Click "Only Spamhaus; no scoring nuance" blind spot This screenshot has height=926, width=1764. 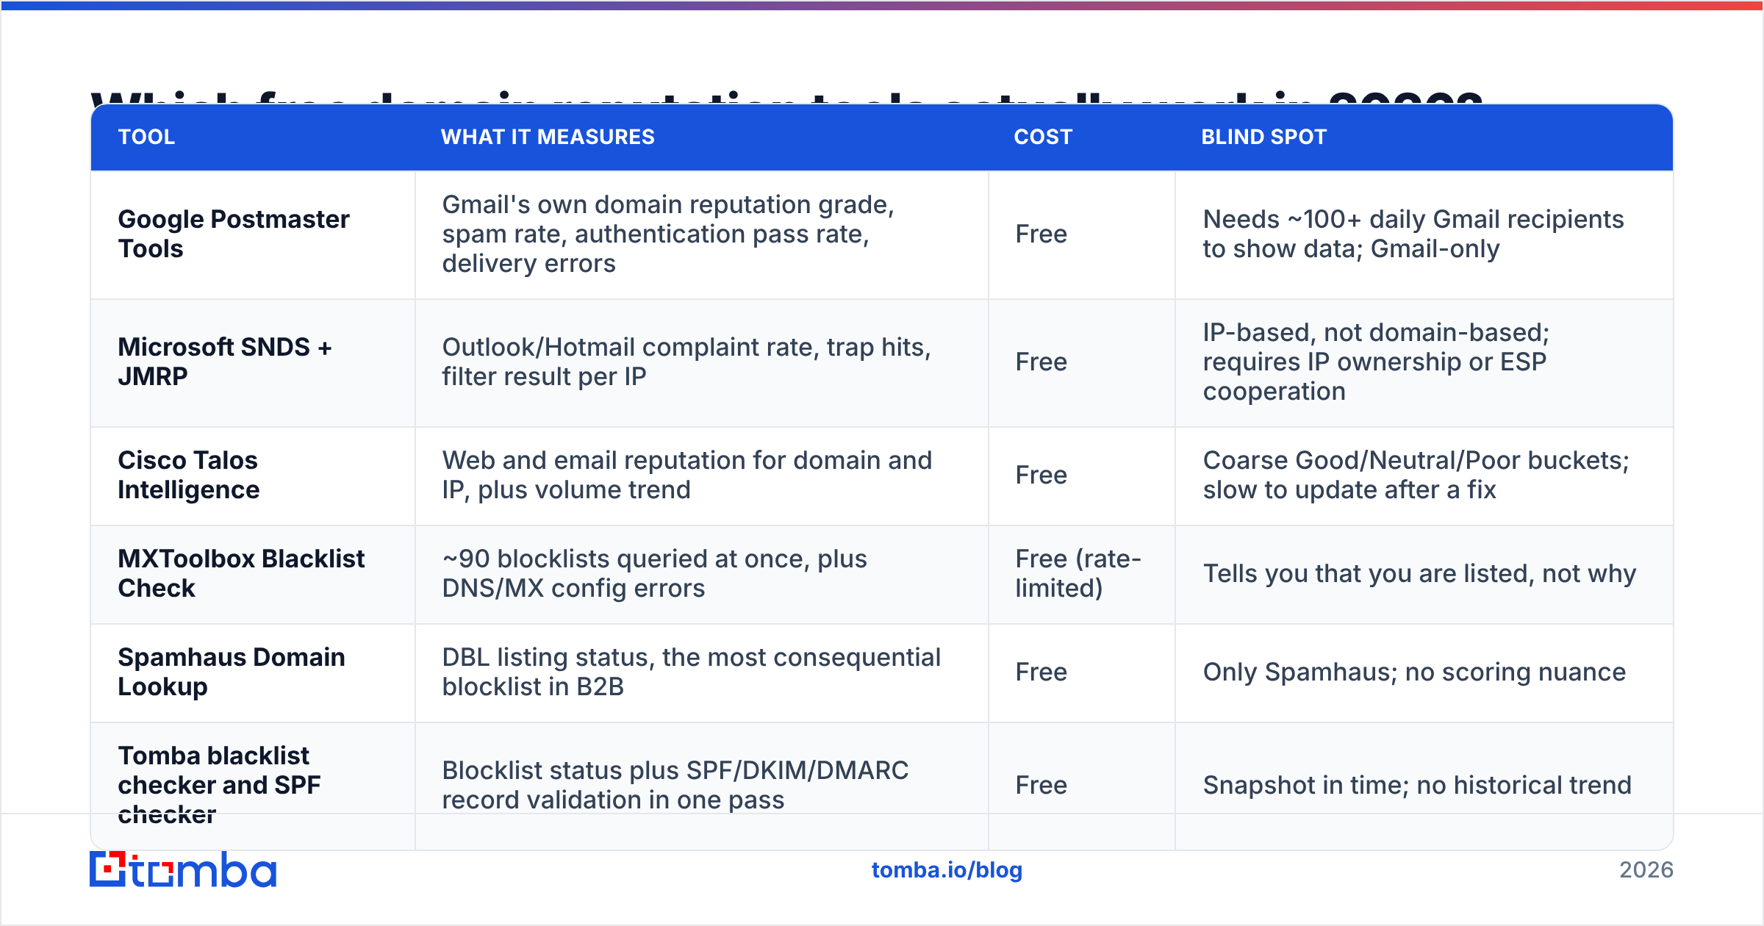tap(1414, 672)
